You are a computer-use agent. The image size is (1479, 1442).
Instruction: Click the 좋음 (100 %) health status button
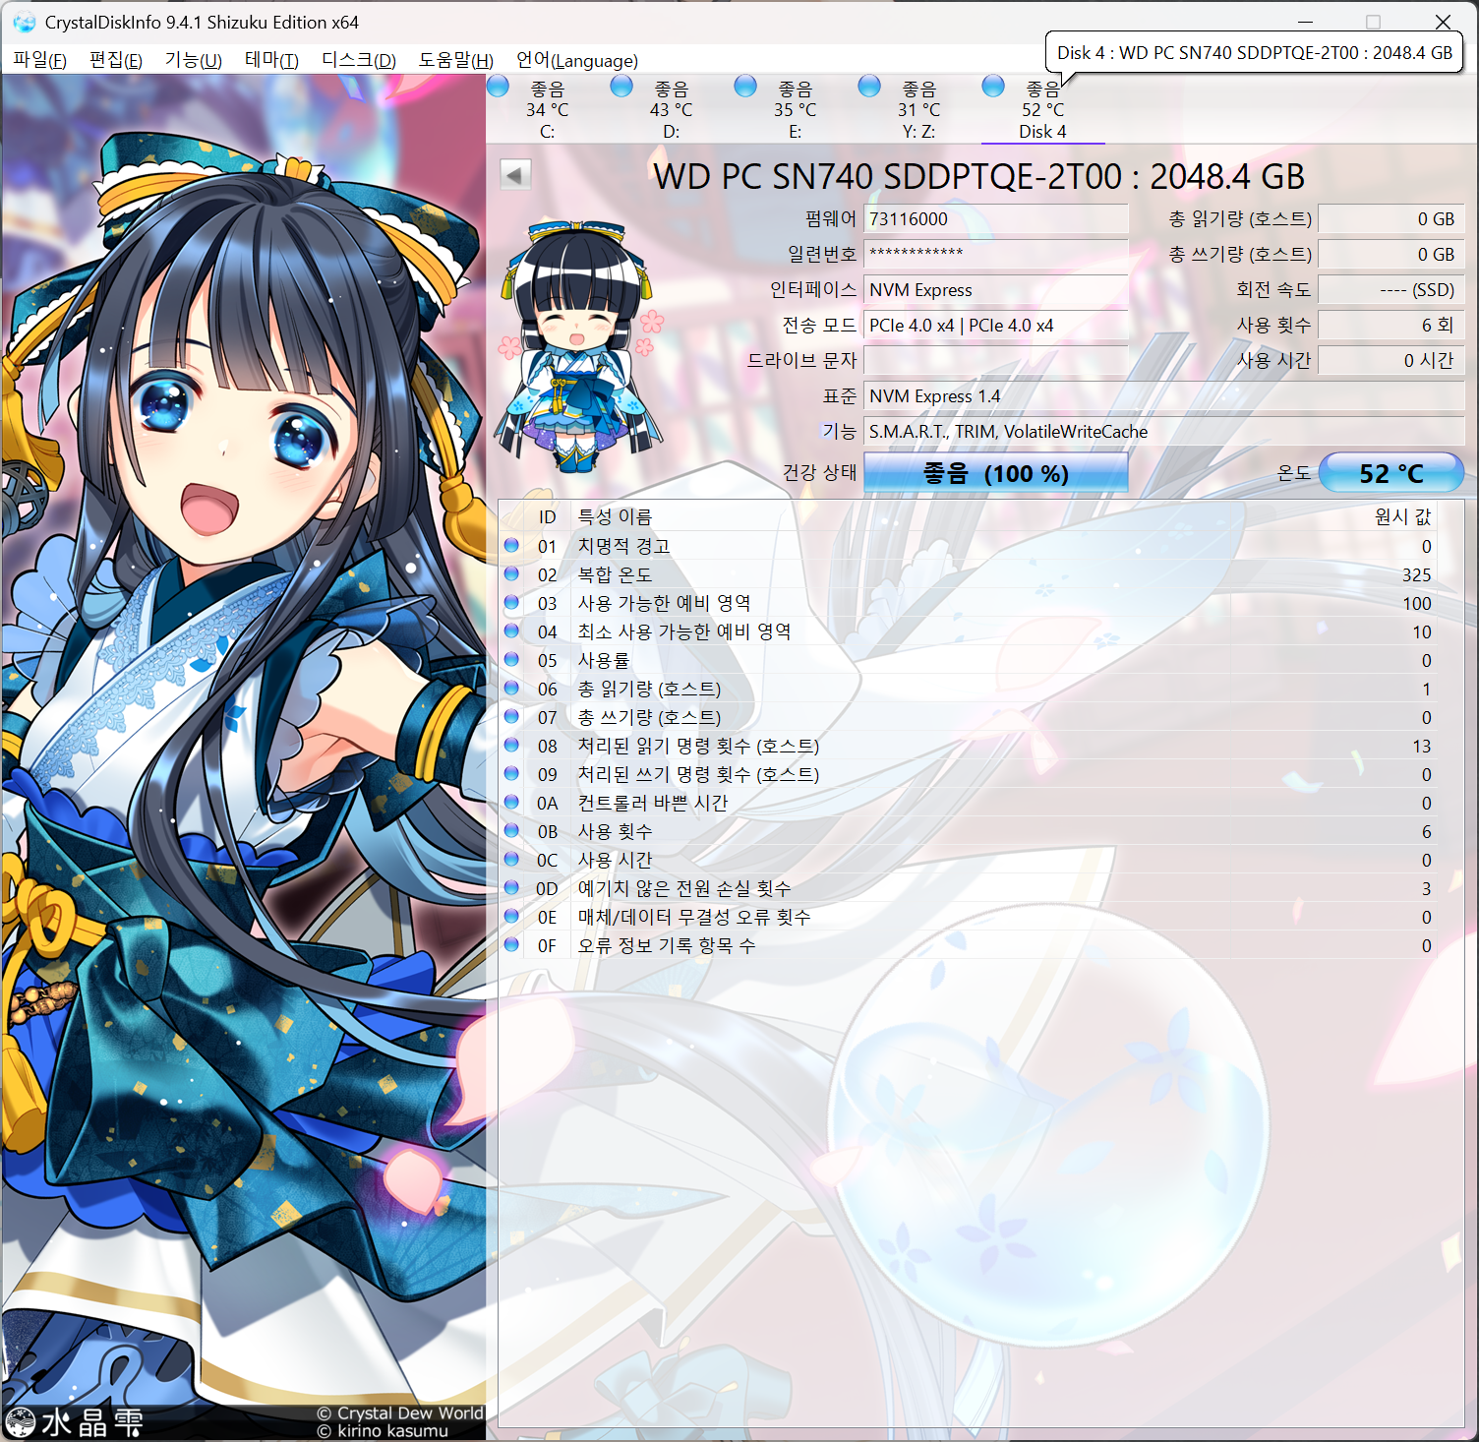(x=995, y=473)
